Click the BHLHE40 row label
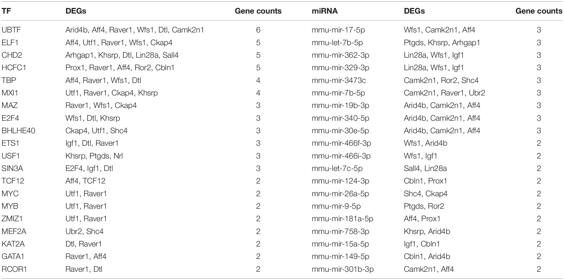 pos(18,131)
